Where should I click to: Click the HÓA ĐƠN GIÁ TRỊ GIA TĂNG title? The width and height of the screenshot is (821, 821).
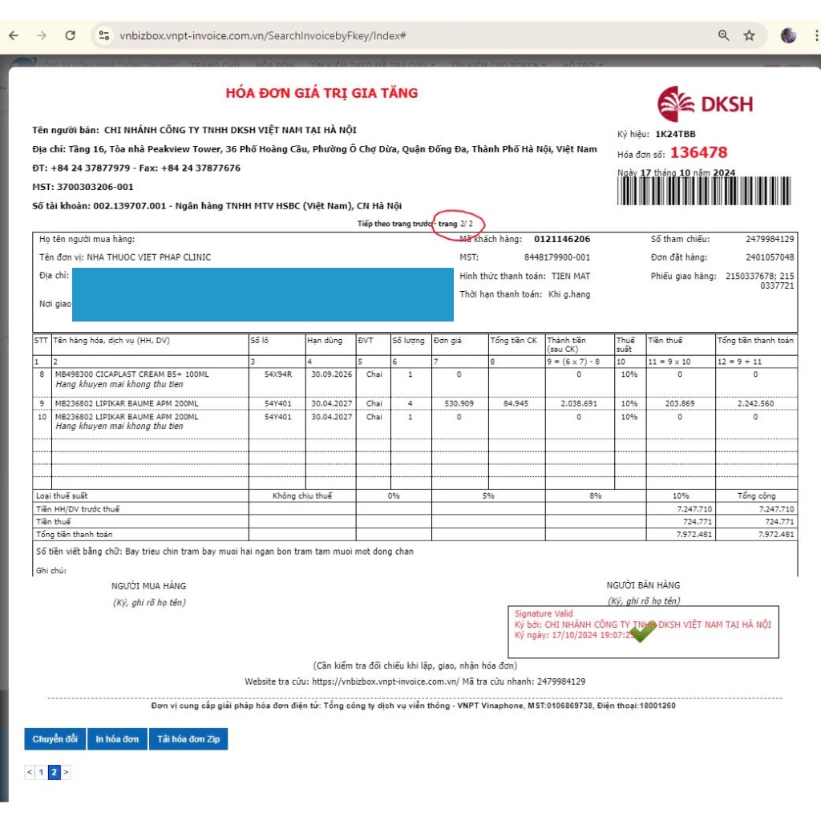tap(322, 93)
